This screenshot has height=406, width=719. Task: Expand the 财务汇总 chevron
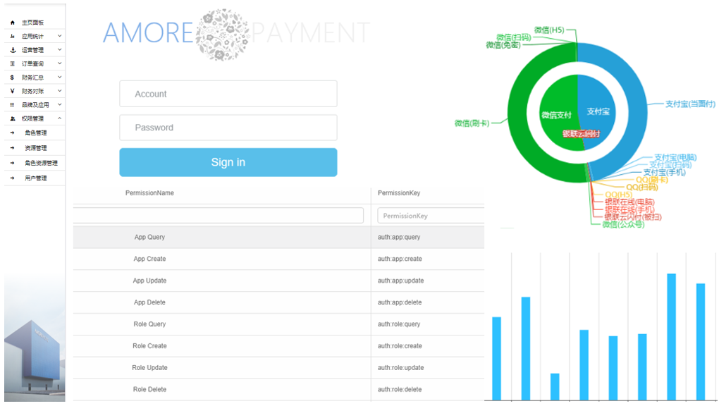click(60, 77)
